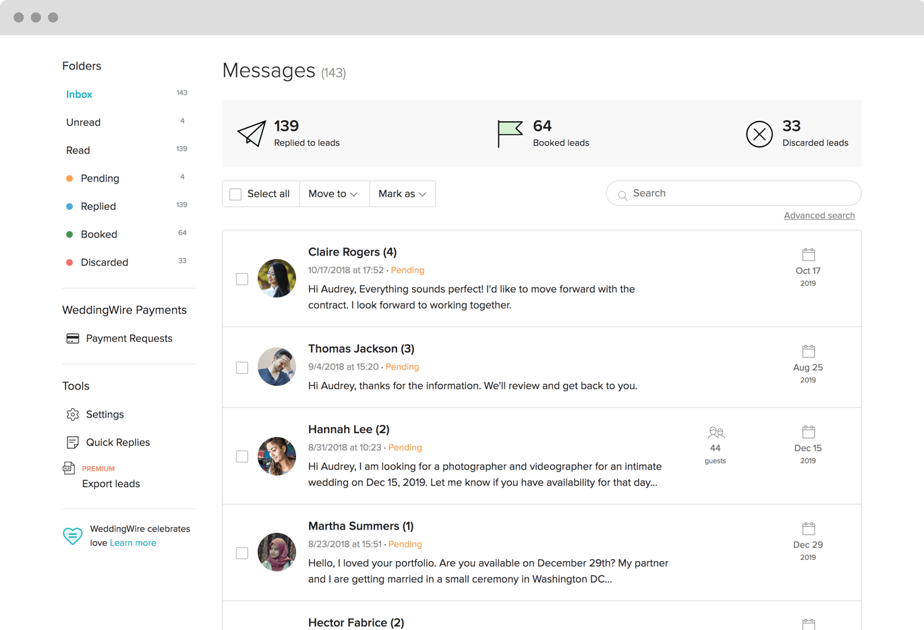Tick the checkbox for Thomas Jackson message
The image size is (924, 630).
(242, 368)
